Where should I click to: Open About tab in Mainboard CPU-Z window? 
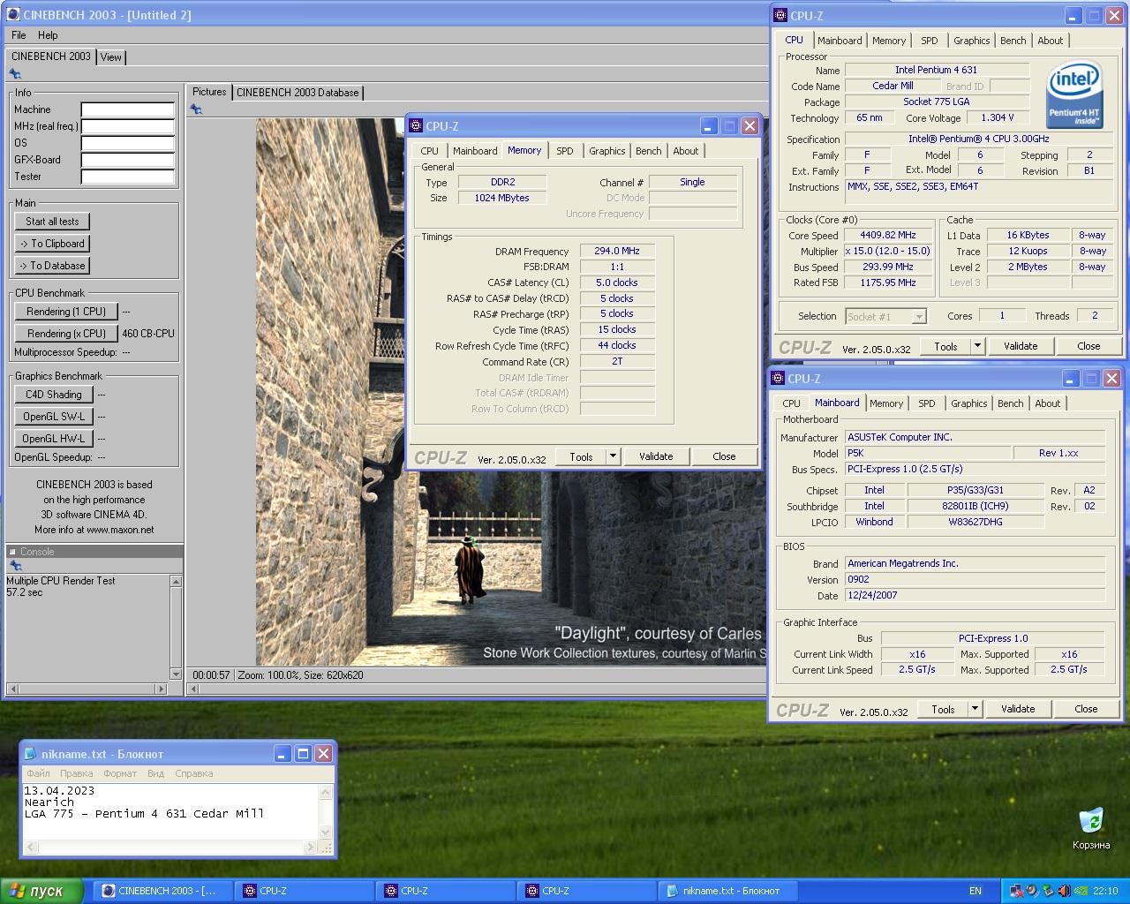tap(1048, 403)
